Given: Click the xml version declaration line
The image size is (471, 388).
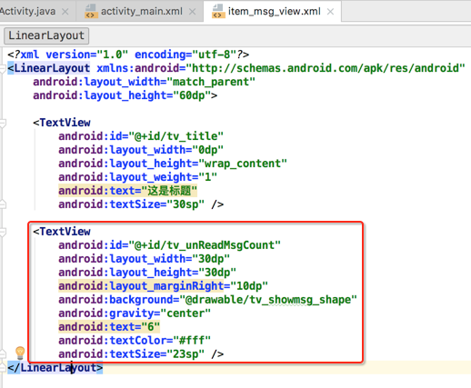Looking at the screenshot, I should 128,55.
